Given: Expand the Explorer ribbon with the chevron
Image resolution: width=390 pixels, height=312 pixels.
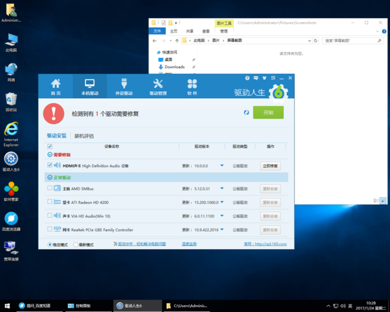Looking at the screenshot, I should click(x=377, y=31).
